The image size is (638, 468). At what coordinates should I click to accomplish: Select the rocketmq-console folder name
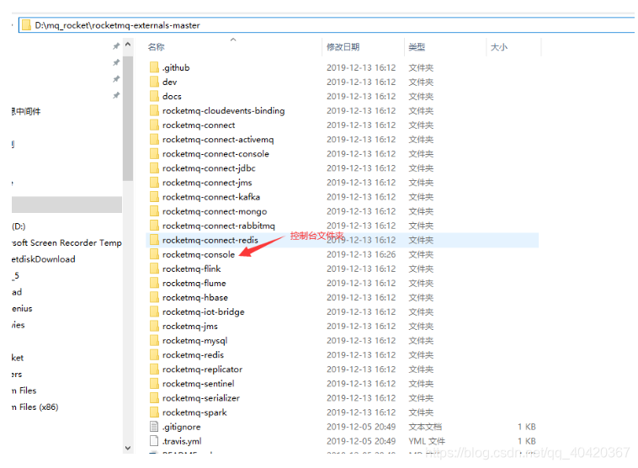[x=199, y=254]
